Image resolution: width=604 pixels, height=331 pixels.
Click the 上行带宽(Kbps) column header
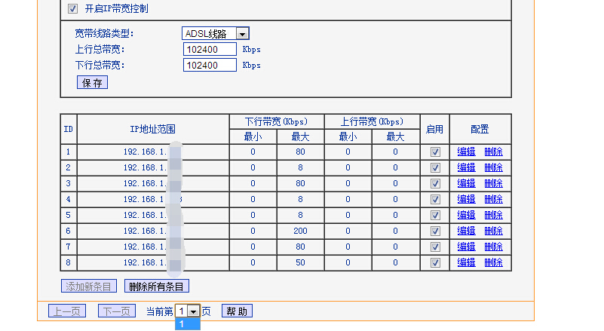372,121
